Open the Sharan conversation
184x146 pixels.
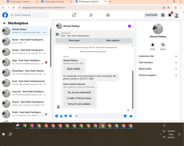(25, 104)
